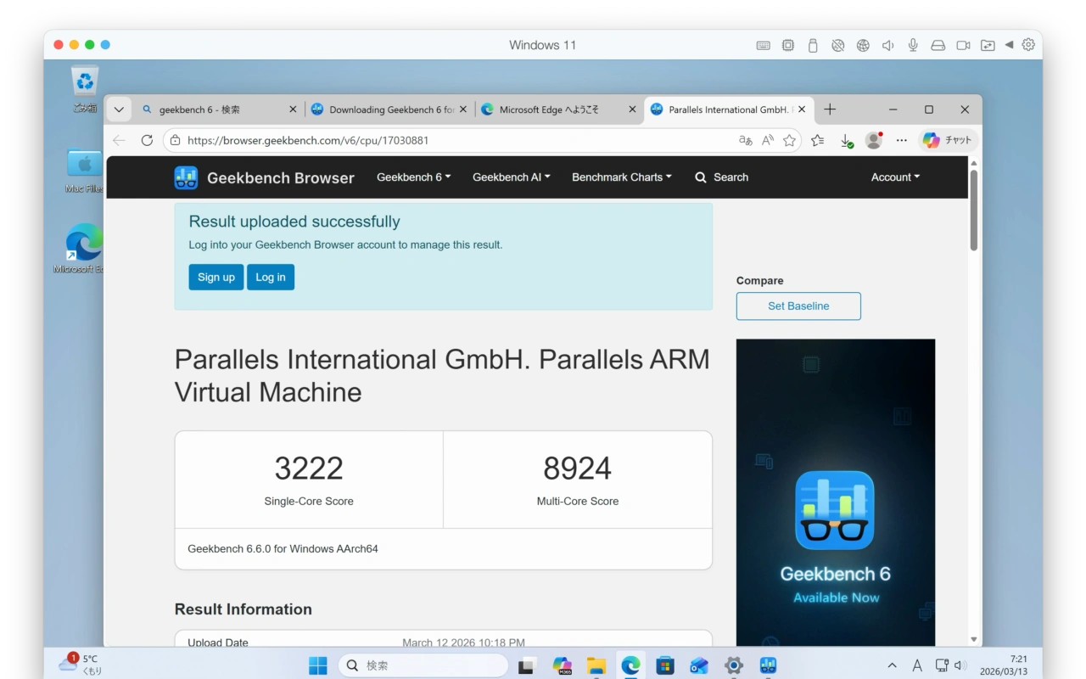
Task: Toggle Parallels sound speaker icon
Action: tap(887, 45)
